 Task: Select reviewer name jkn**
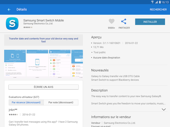pyautogui.click(x=13, y=110)
